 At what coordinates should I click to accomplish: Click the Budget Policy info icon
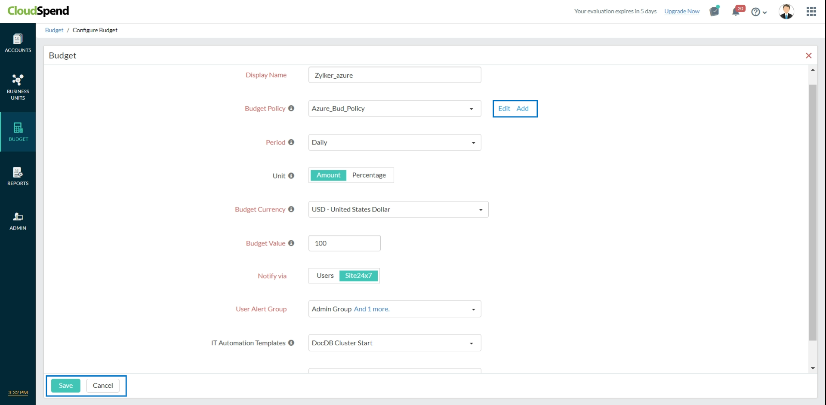point(291,108)
